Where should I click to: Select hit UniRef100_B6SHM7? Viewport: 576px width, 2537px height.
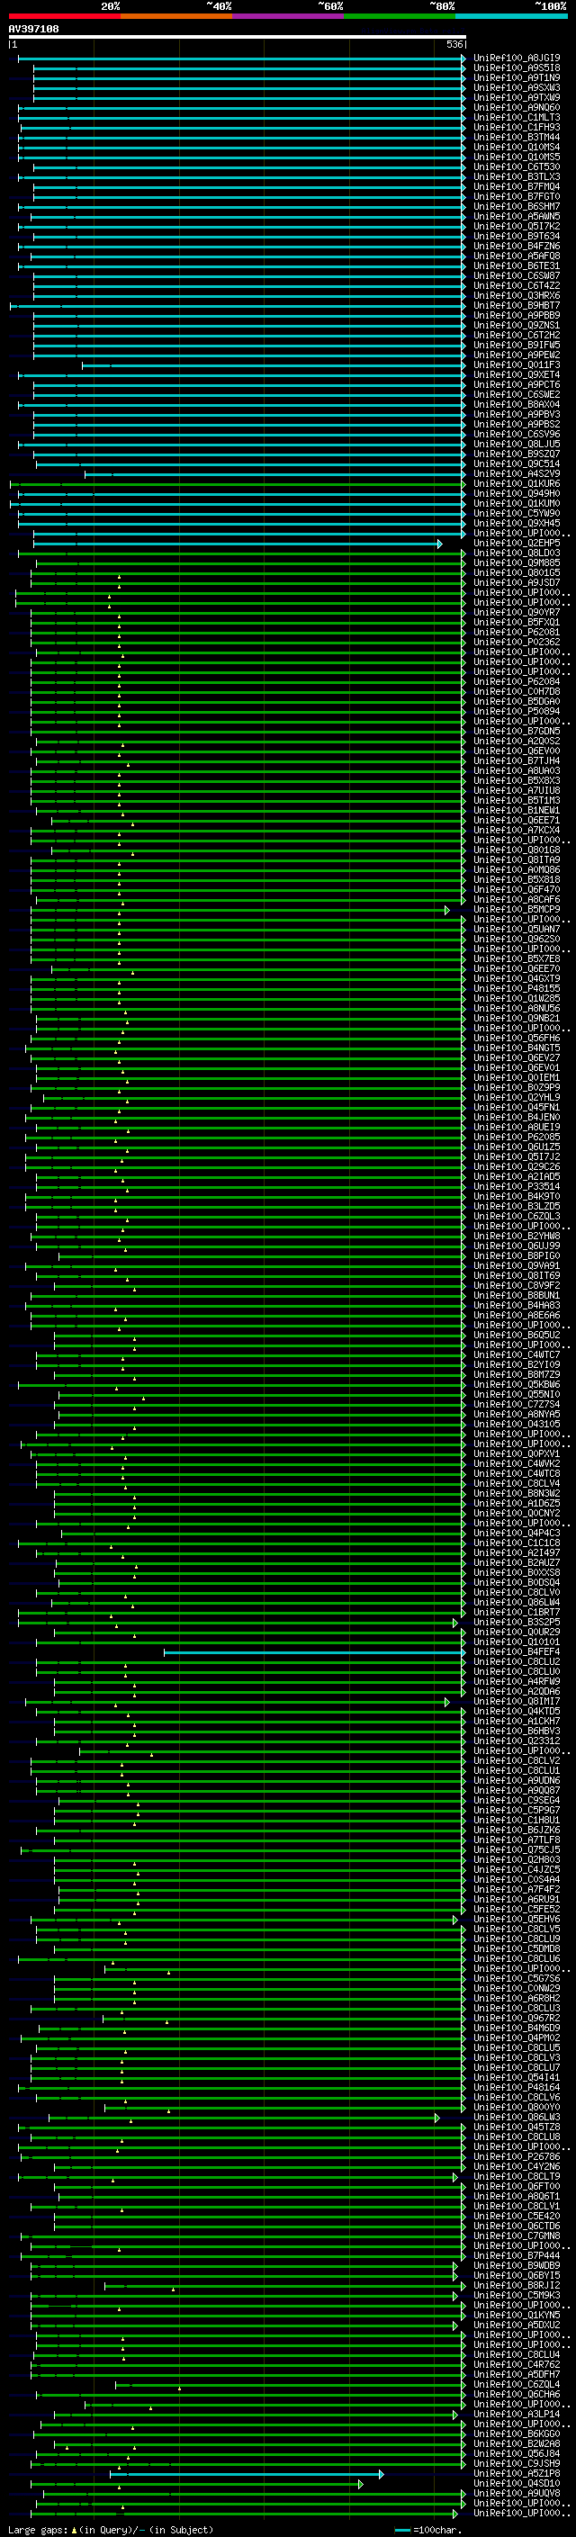pos(517,206)
